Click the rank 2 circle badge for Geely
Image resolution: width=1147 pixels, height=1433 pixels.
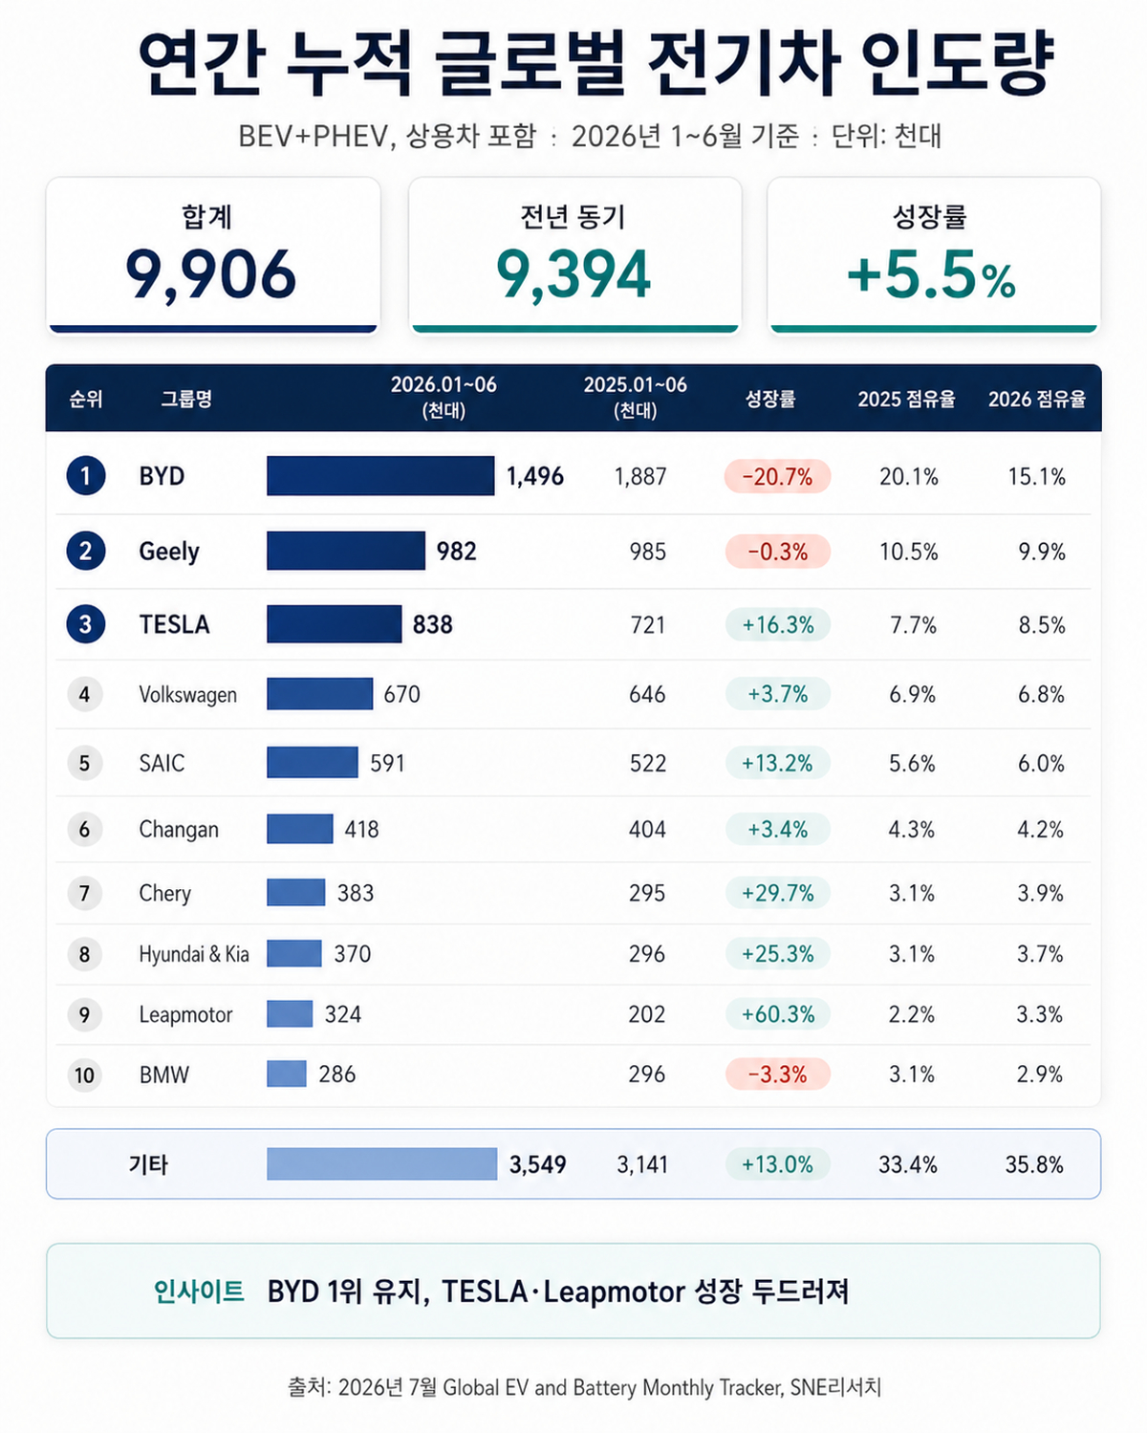[85, 551]
